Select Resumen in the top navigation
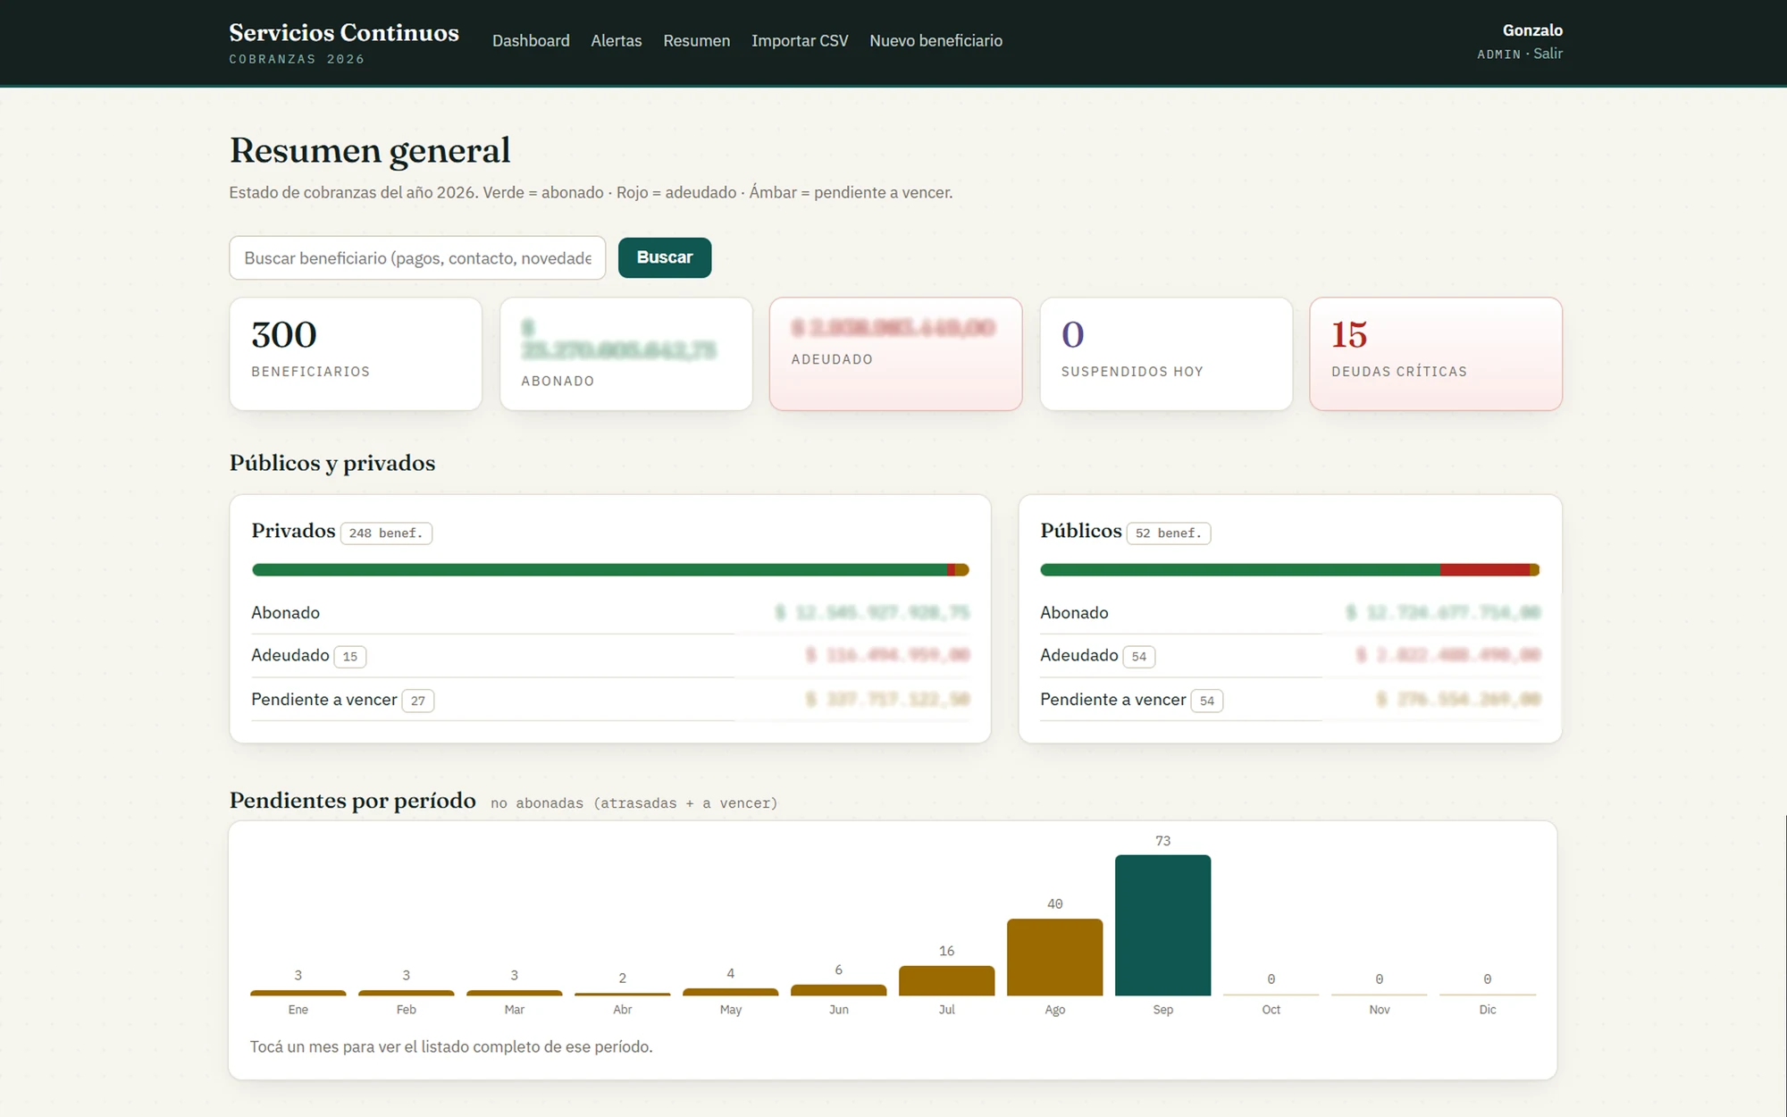This screenshot has width=1787, height=1117. [x=696, y=41]
